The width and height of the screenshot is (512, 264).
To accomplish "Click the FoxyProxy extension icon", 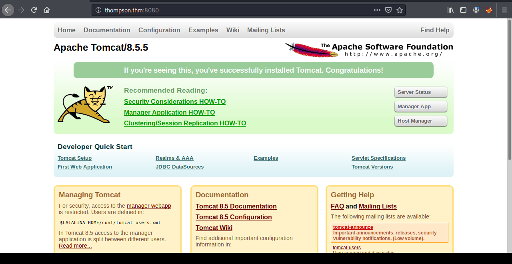I will pos(489,10).
